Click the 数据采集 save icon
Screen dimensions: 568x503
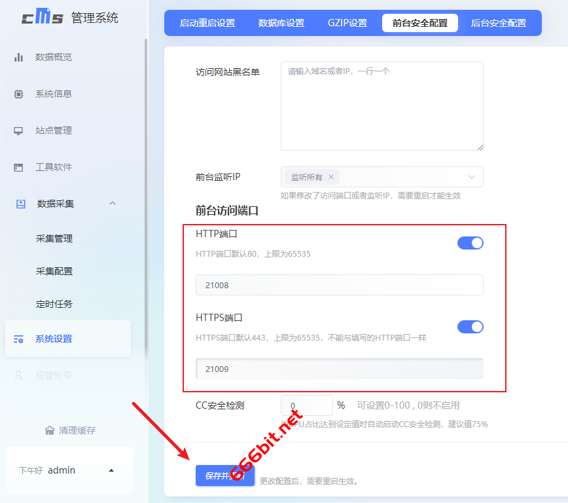coord(21,204)
